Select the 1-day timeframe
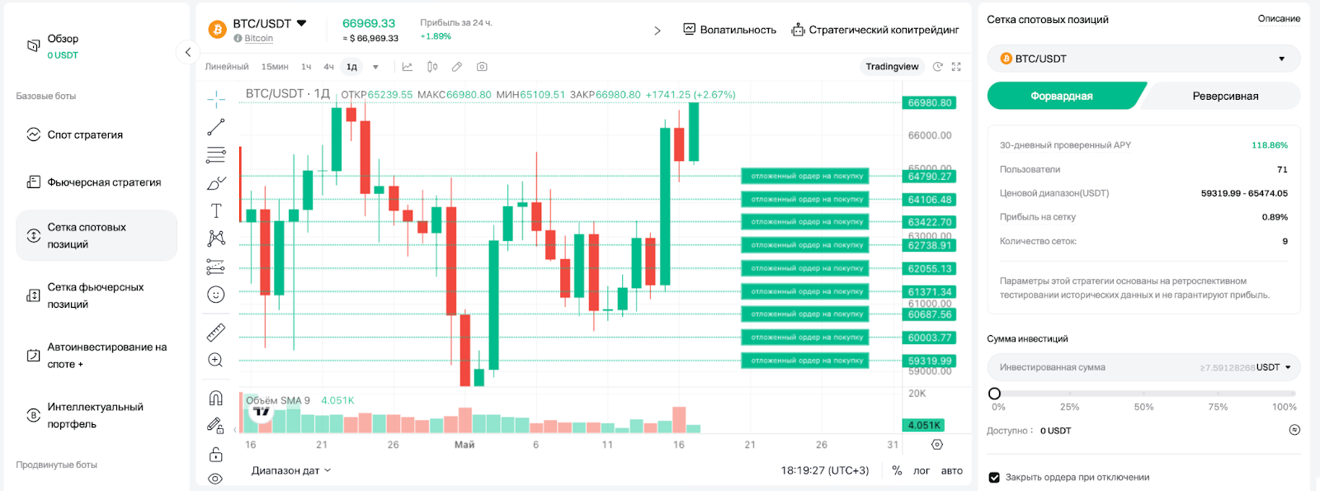 click(x=352, y=67)
